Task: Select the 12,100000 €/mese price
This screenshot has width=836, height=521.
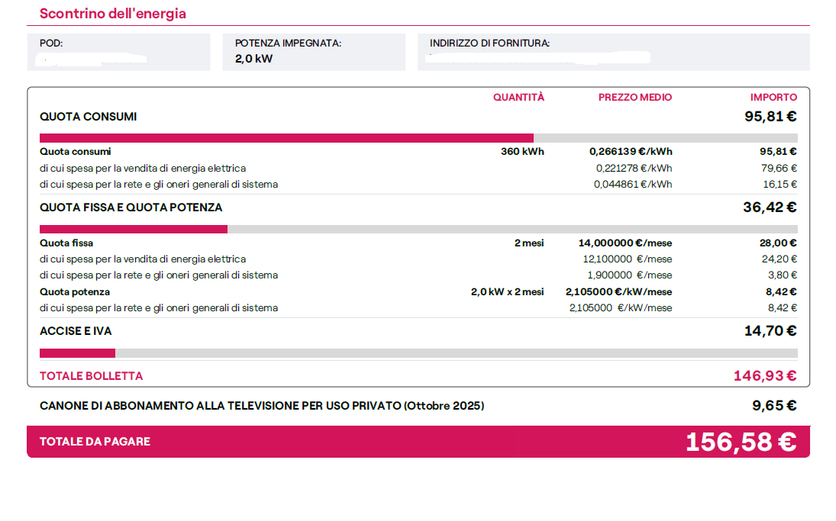Action: click(x=627, y=259)
